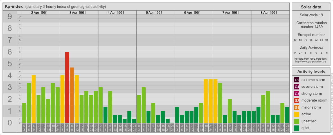333x135 pixels.
Task: Click the yellow bar on 2 Apr 1961
Action: (34, 99)
